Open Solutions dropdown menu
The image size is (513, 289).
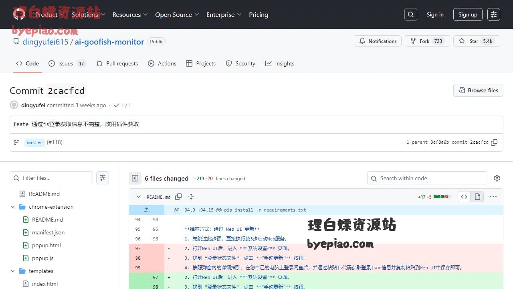(x=89, y=14)
